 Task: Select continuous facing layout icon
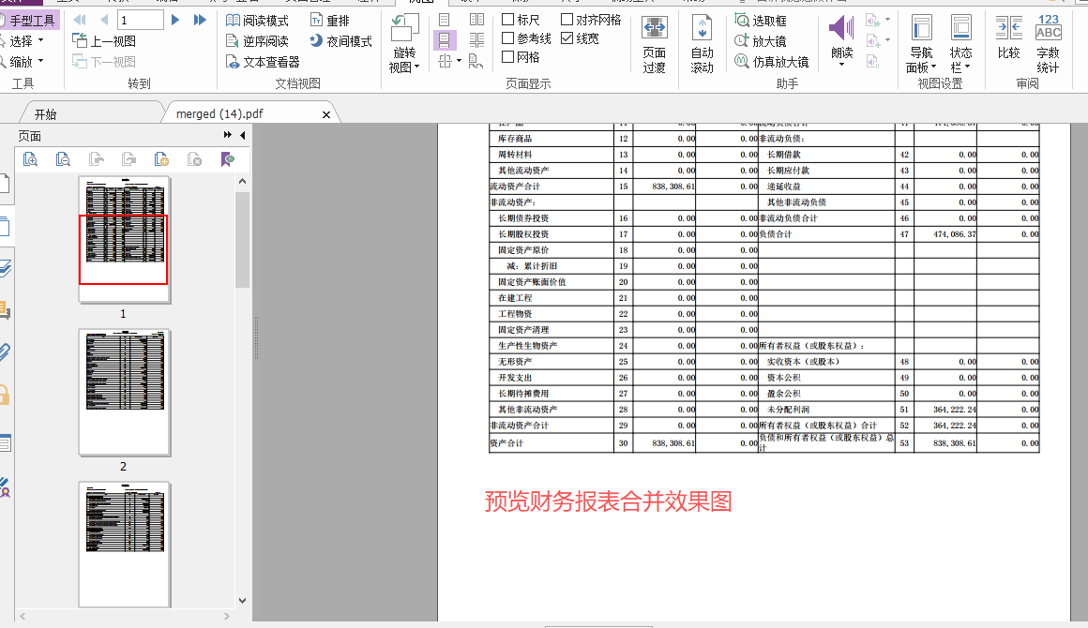pos(476,40)
